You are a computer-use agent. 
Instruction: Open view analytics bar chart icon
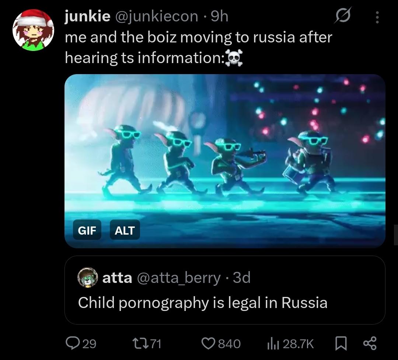click(x=273, y=344)
